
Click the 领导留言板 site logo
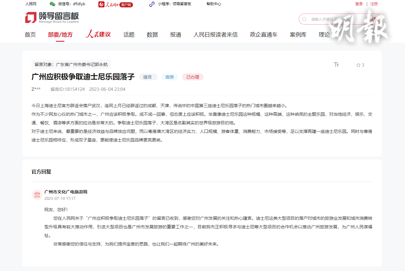tap(52, 18)
